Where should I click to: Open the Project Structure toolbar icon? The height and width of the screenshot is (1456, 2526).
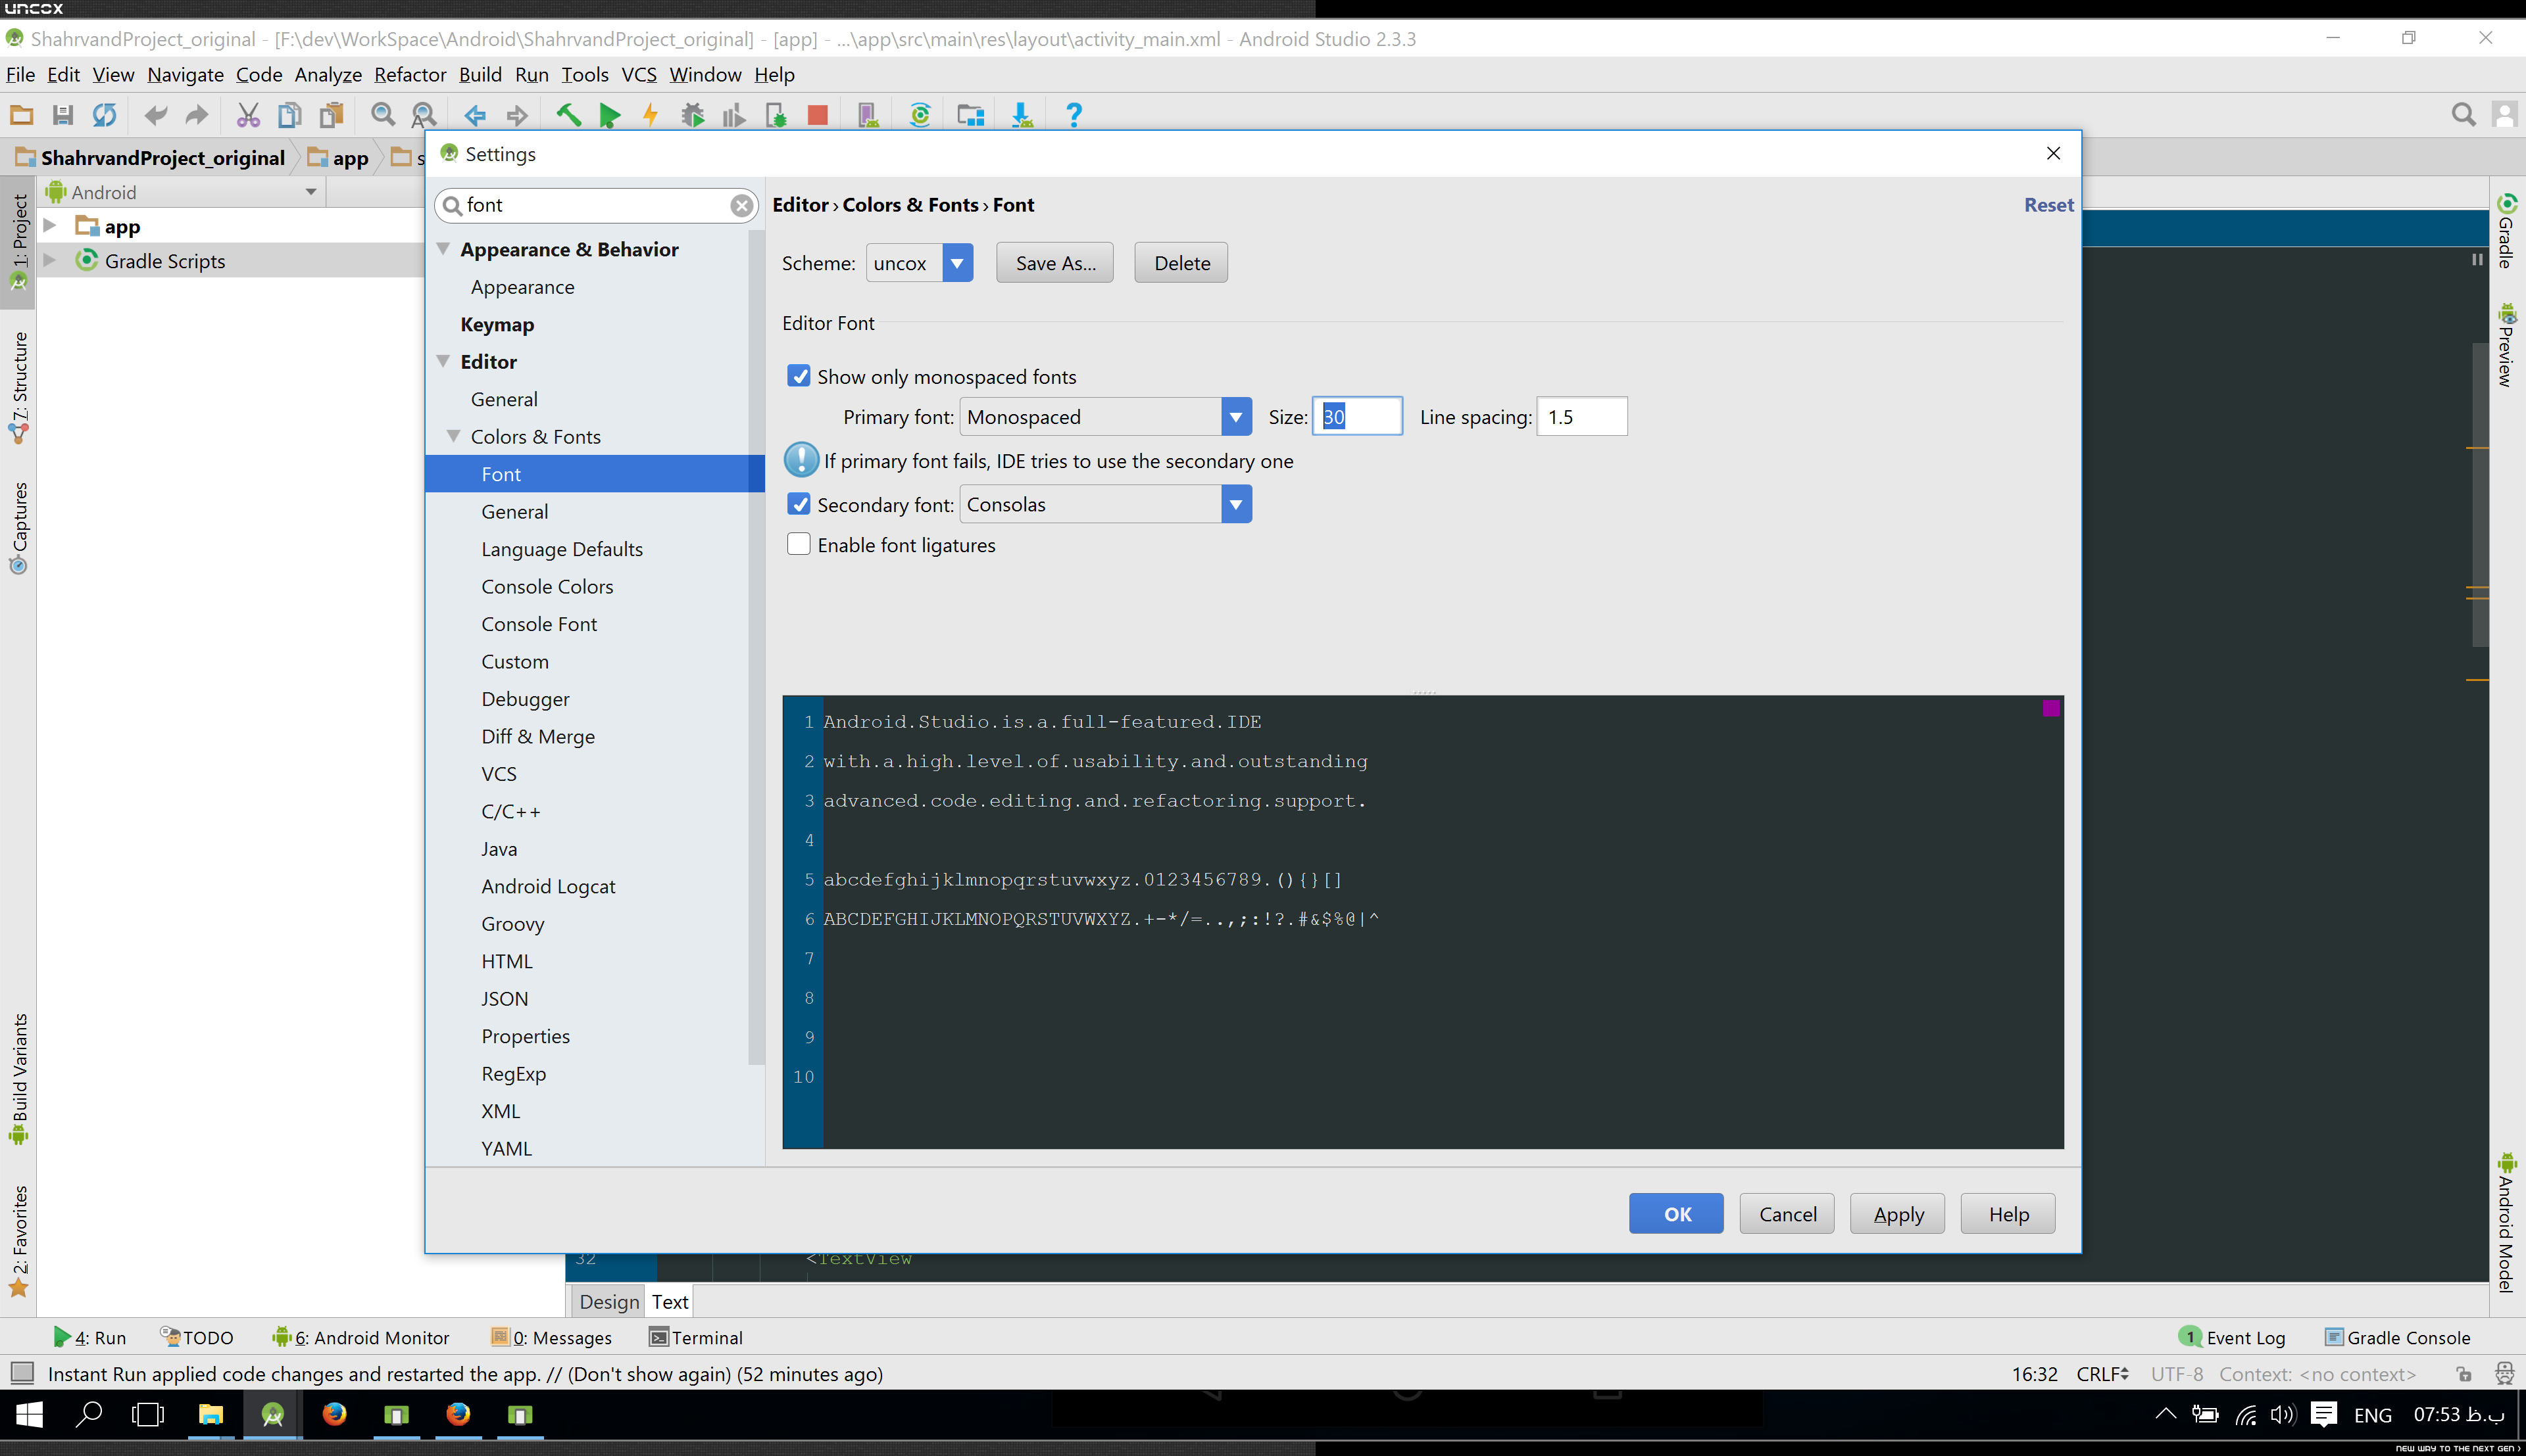pos(970,115)
